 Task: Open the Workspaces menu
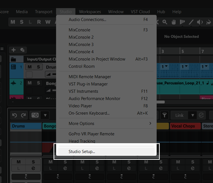click(x=90, y=12)
